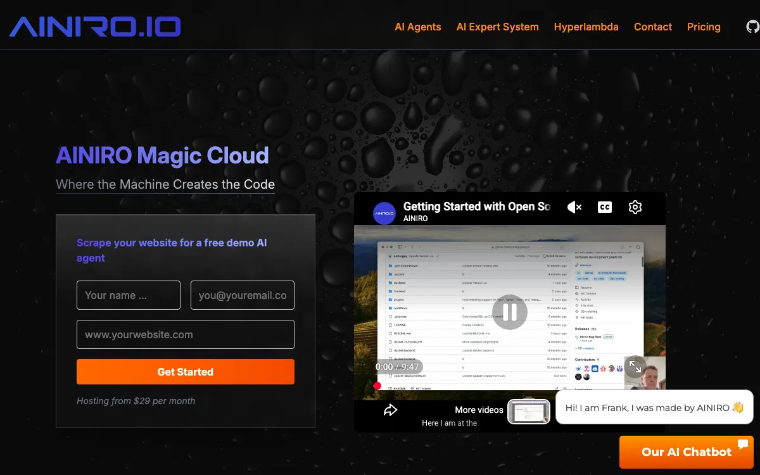Viewport: 760px width, 475px height.
Task: Click the video title Getting Started with Open So
Action: 477,206
